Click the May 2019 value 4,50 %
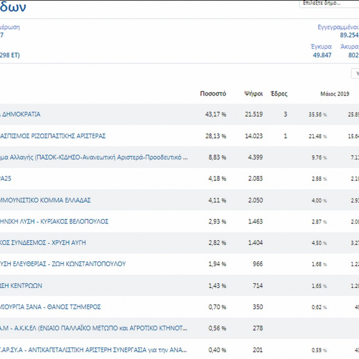The height and width of the screenshot is (359, 359). [x=319, y=243]
